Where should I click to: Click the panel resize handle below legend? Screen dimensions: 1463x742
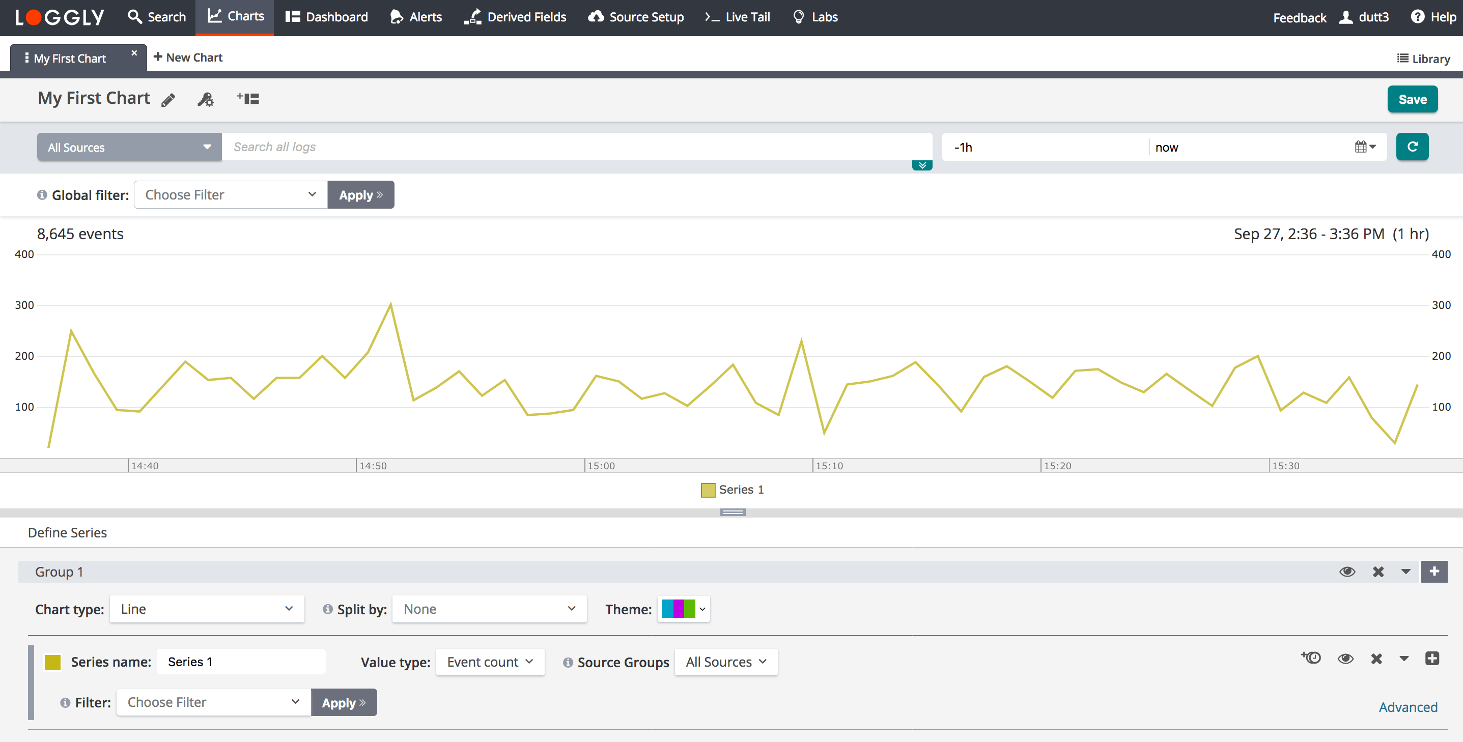(x=732, y=512)
